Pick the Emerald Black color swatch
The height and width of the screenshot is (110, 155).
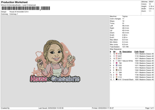[117, 79]
